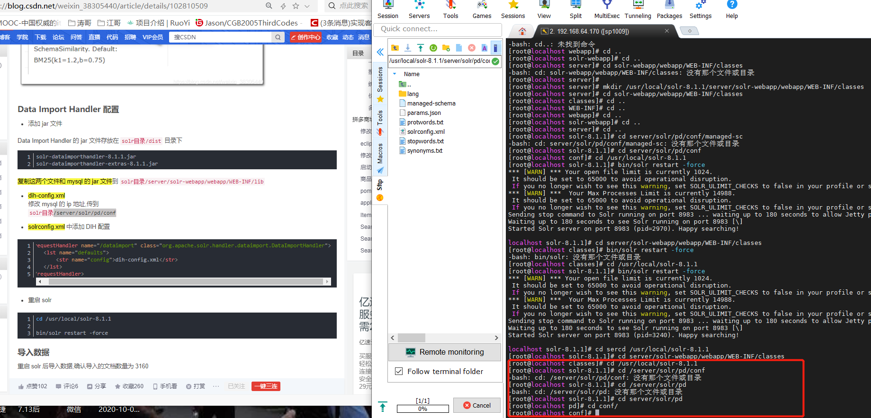Select the 192.168.64.170 terminal tab
The width and height of the screenshot is (871, 418).
coord(602,31)
